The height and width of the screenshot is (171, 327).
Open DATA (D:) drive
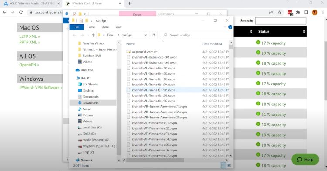click(x=89, y=134)
